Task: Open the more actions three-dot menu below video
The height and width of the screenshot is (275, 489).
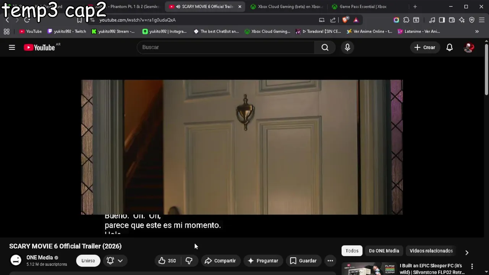Action: pyautogui.click(x=330, y=260)
